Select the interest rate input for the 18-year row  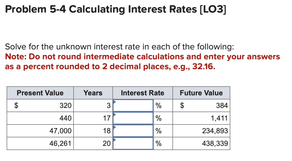(x=133, y=131)
